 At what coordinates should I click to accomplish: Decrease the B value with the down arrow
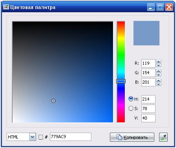(159, 84)
